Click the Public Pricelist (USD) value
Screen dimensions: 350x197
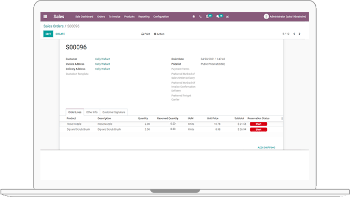213,64
